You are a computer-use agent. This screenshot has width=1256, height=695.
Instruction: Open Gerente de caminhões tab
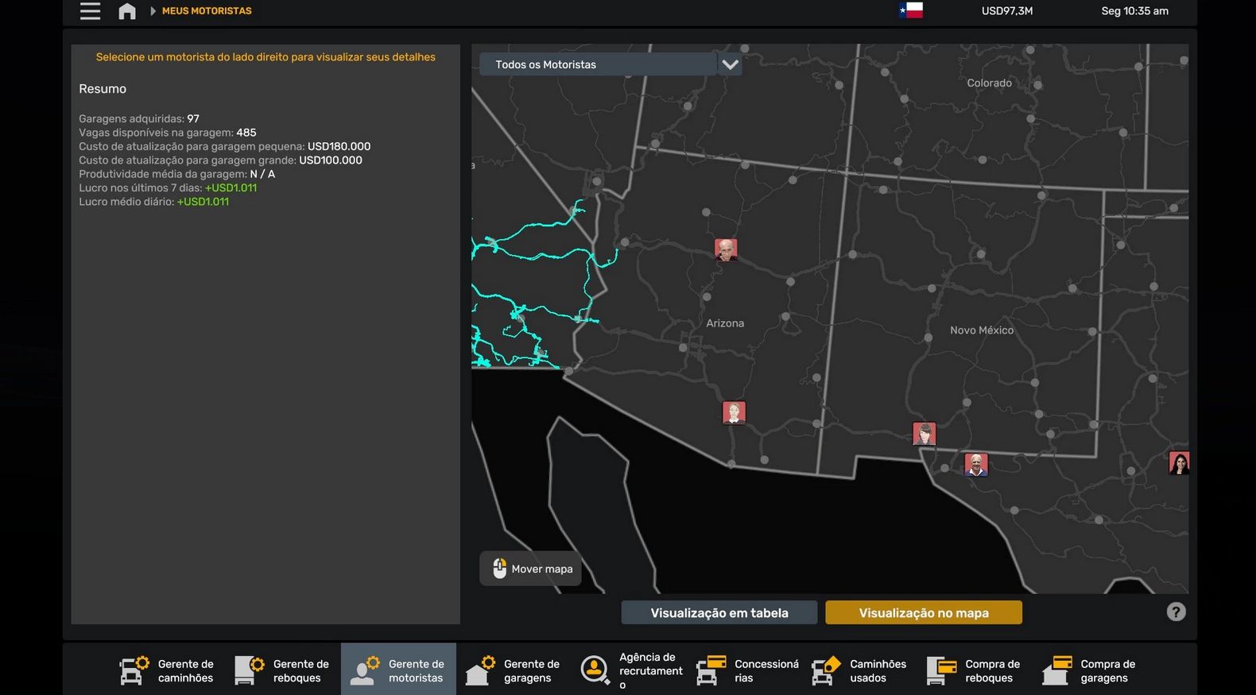click(168, 670)
